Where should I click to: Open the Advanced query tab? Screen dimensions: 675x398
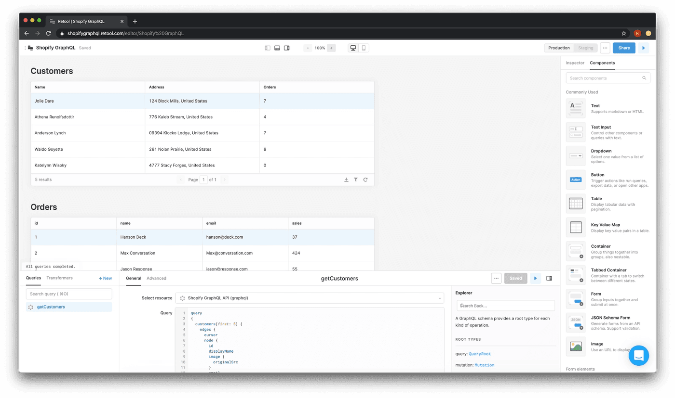pyautogui.click(x=156, y=278)
